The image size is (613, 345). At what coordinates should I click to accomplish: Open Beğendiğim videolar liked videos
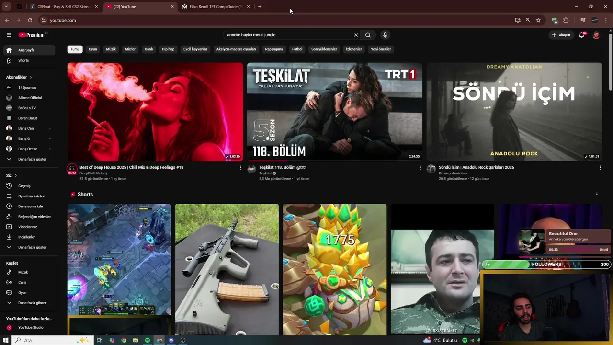pyautogui.click(x=29, y=217)
